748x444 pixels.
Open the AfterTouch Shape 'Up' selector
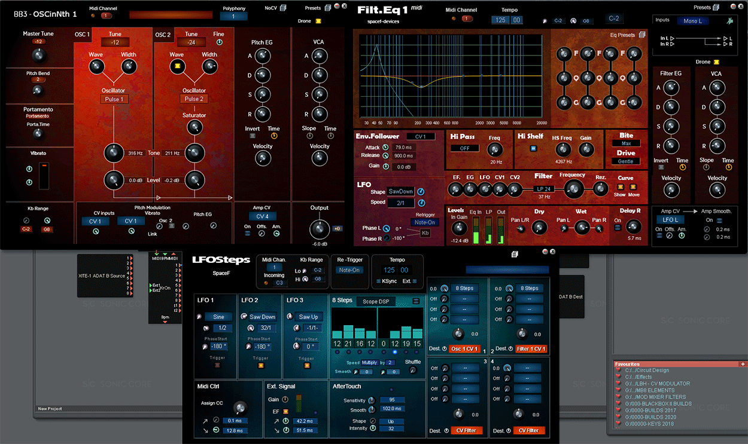392,421
